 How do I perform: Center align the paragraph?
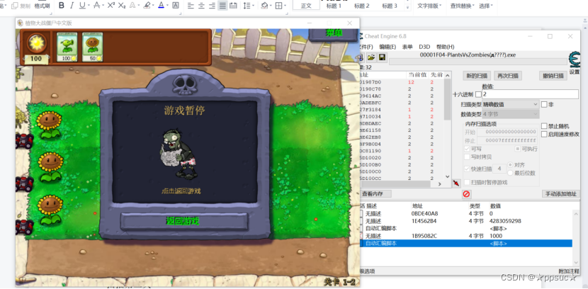tap(201, 6)
